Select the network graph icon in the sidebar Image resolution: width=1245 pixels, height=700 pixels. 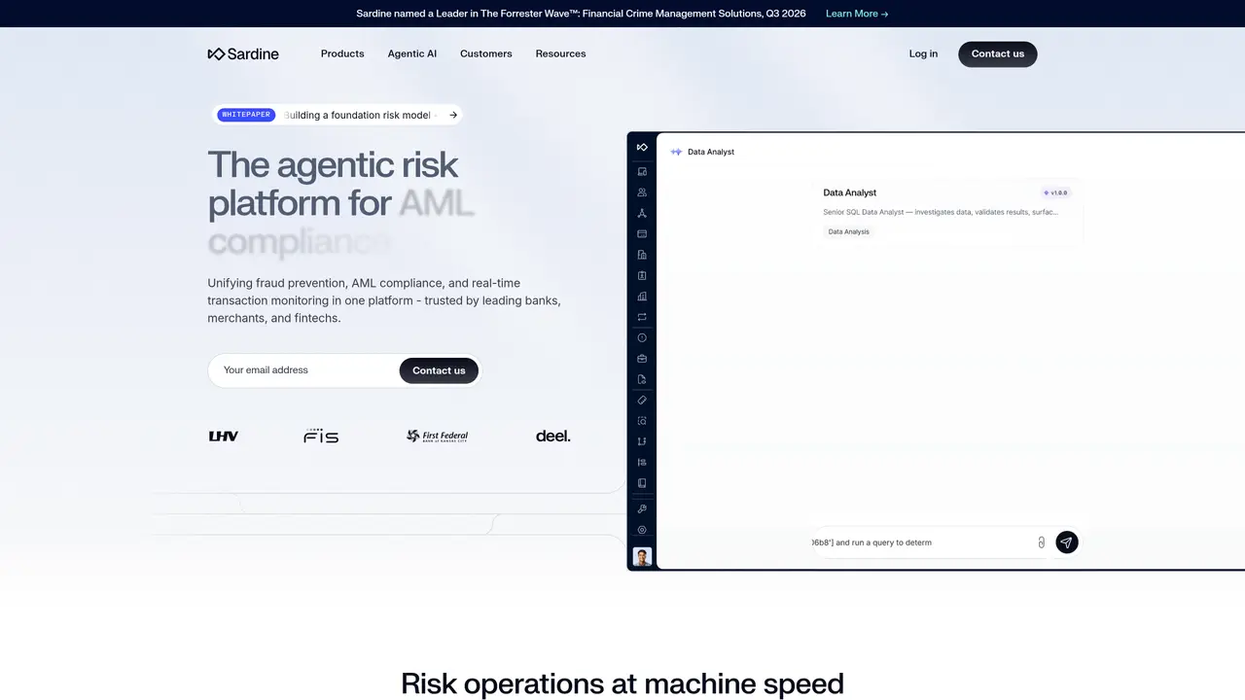pos(642,213)
